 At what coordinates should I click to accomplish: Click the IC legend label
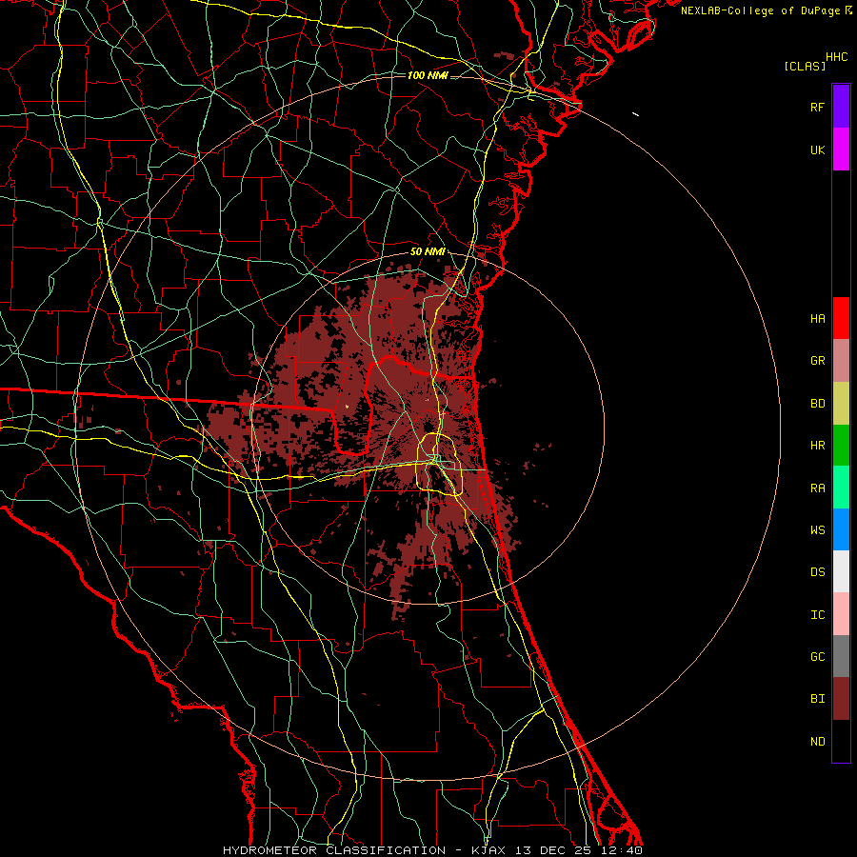(817, 615)
